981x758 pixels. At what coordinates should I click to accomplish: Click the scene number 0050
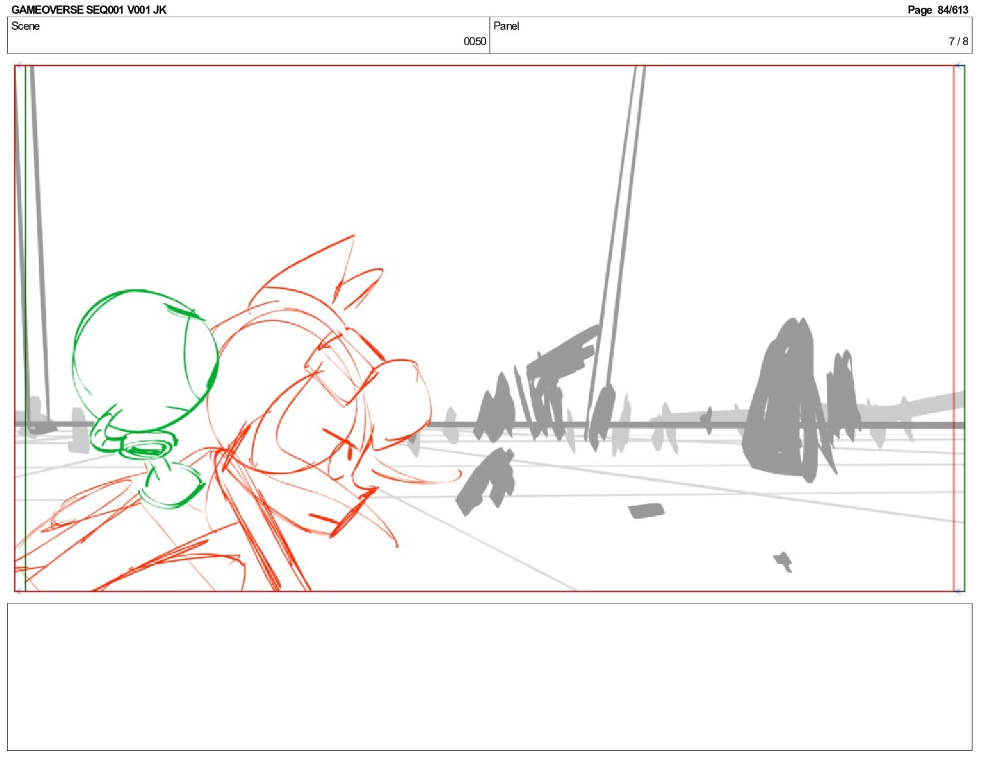(x=474, y=41)
